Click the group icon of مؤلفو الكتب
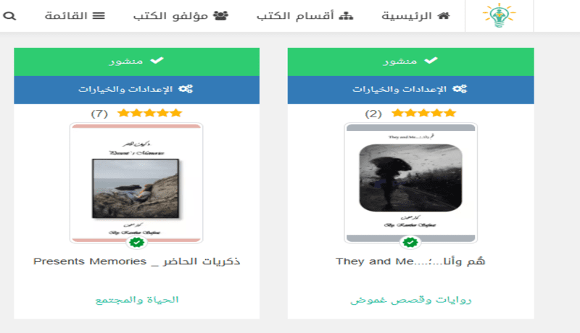The width and height of the screenshot is (580, 333). coord(221,15)
